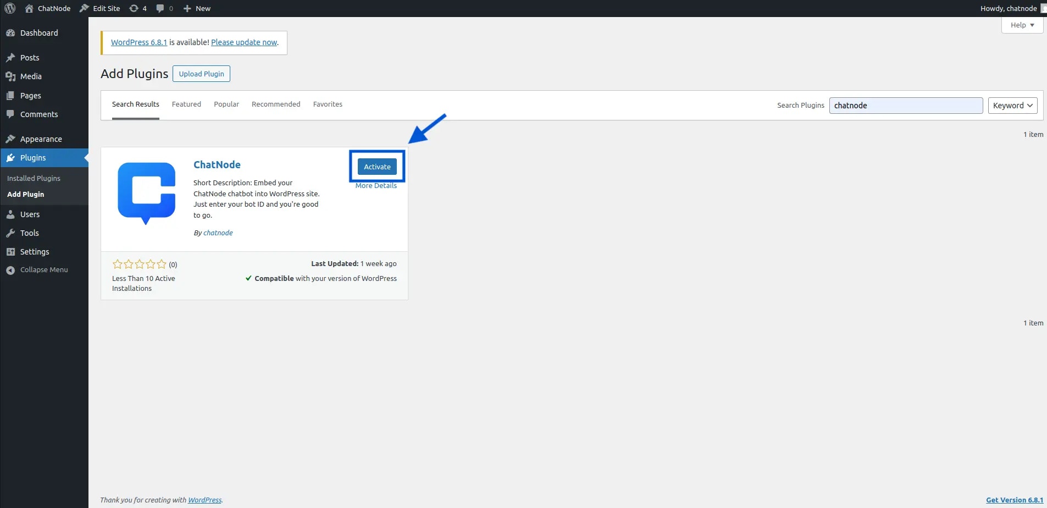Click the star rating of ChatNode plugin

click(x=139, y=264)
